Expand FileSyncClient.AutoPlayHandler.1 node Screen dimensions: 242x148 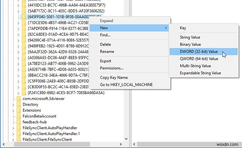click(x=13, y=134)
